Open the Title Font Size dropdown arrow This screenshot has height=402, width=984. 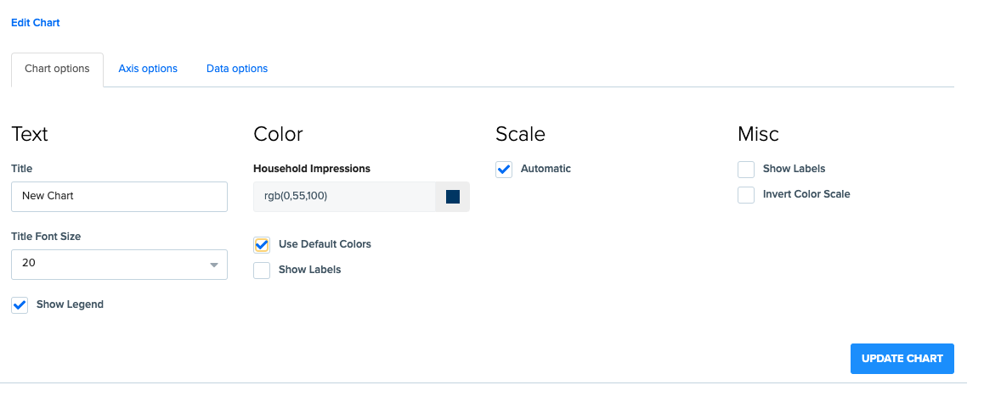pos(214,265)
